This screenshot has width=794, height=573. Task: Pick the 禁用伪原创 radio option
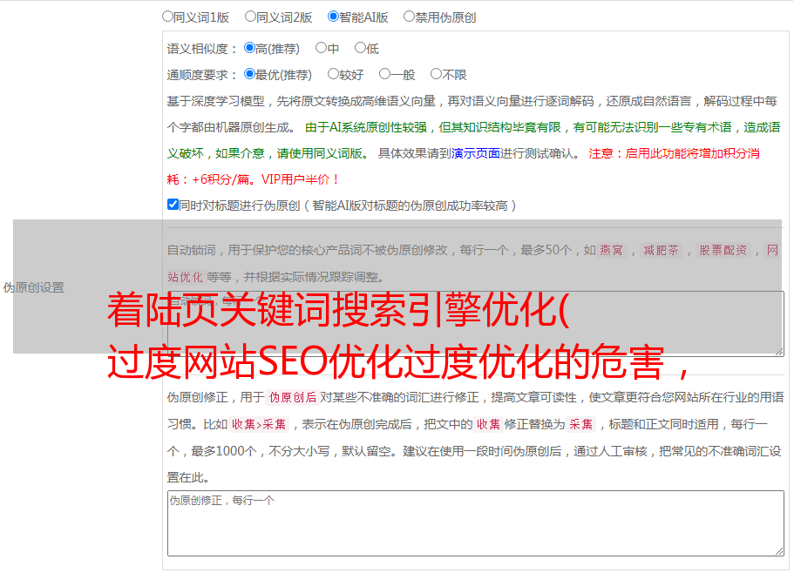click(x=409, y=17)
